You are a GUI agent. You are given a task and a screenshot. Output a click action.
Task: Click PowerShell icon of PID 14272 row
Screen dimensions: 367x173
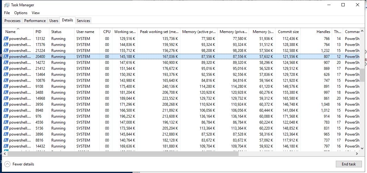coord(6,62)
